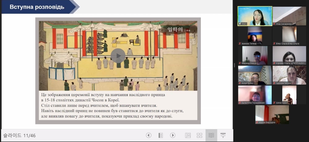Select the active speaker video tile
The image size is (309, 142).
click(255, 16)
